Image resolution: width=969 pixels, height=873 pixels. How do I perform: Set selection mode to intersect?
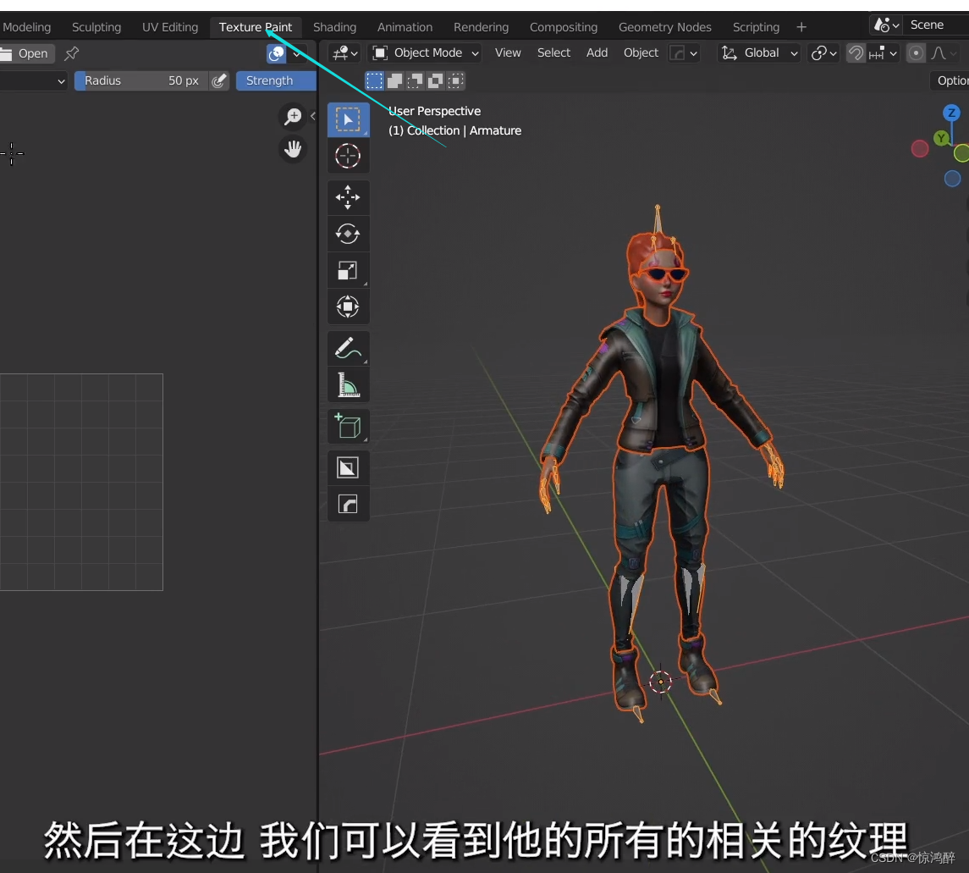[x=455, y=80]
